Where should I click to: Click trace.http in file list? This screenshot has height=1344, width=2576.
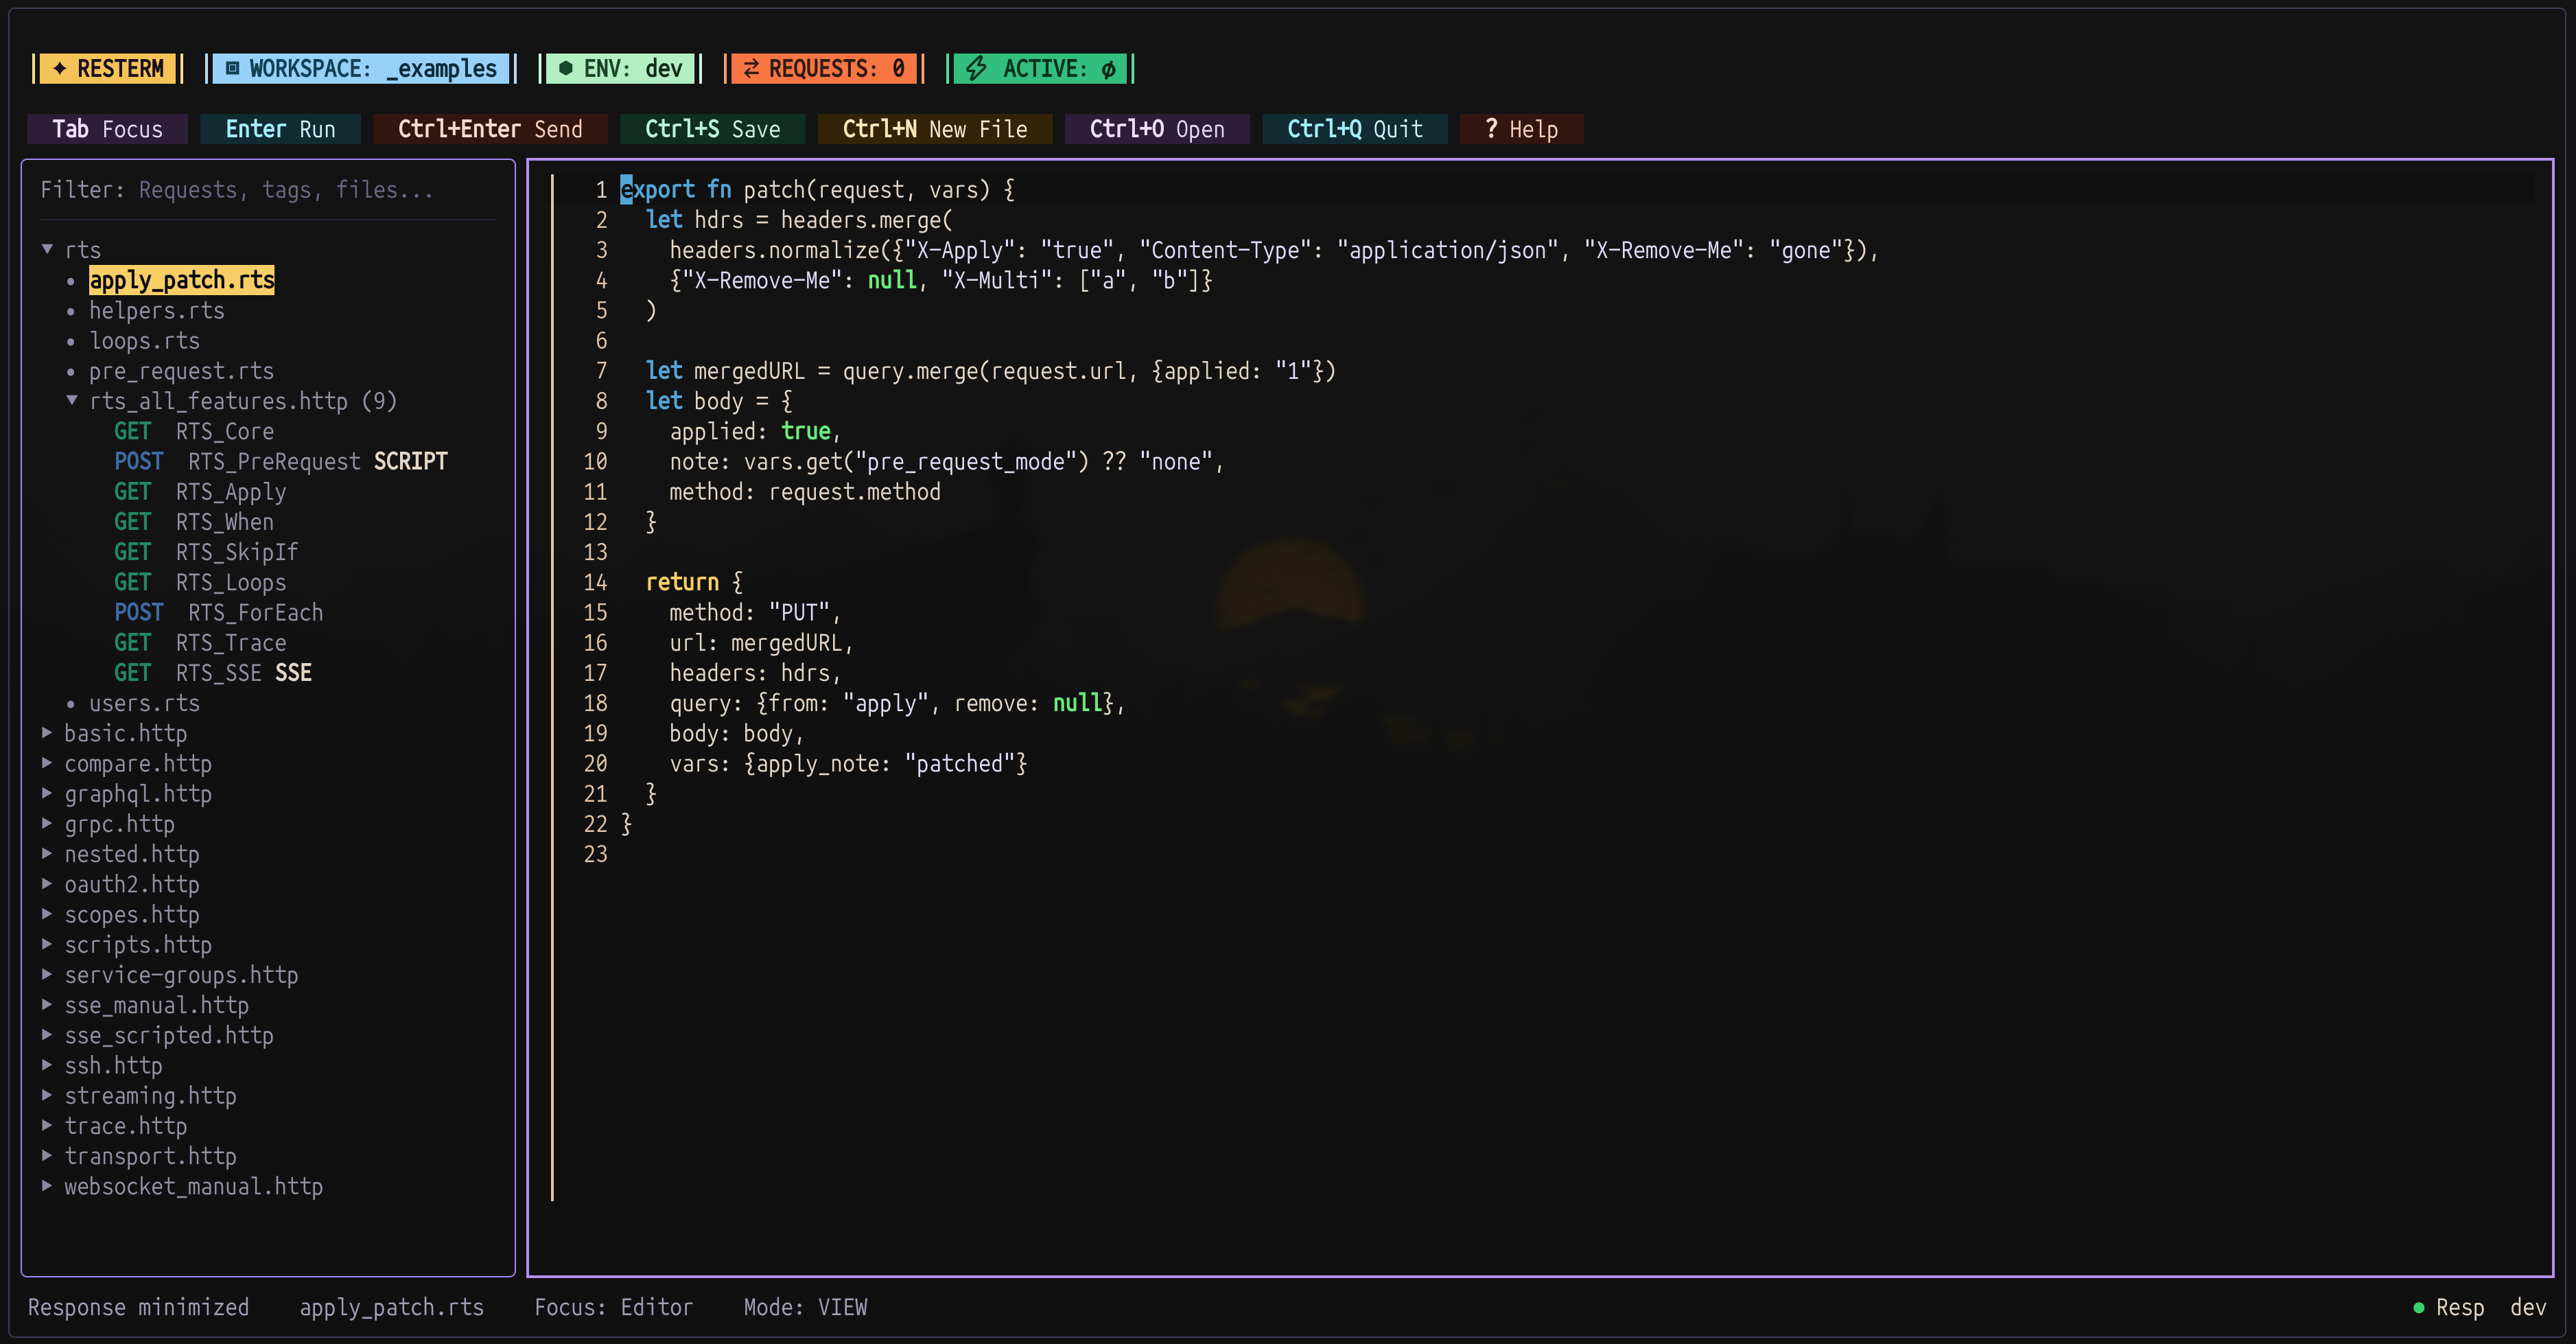[x=126, y=1125]
